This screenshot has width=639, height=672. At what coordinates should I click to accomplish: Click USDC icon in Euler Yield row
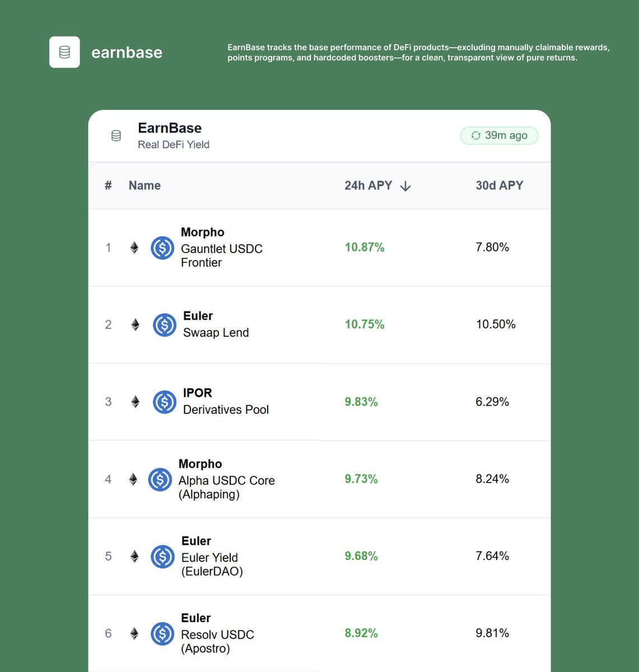click(x=162, y=557)
